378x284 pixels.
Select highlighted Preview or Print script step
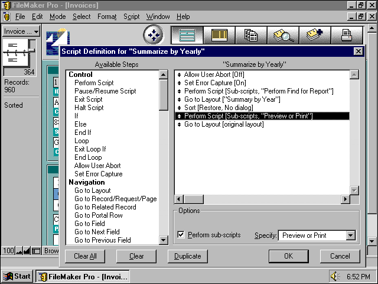click(262, 116)
